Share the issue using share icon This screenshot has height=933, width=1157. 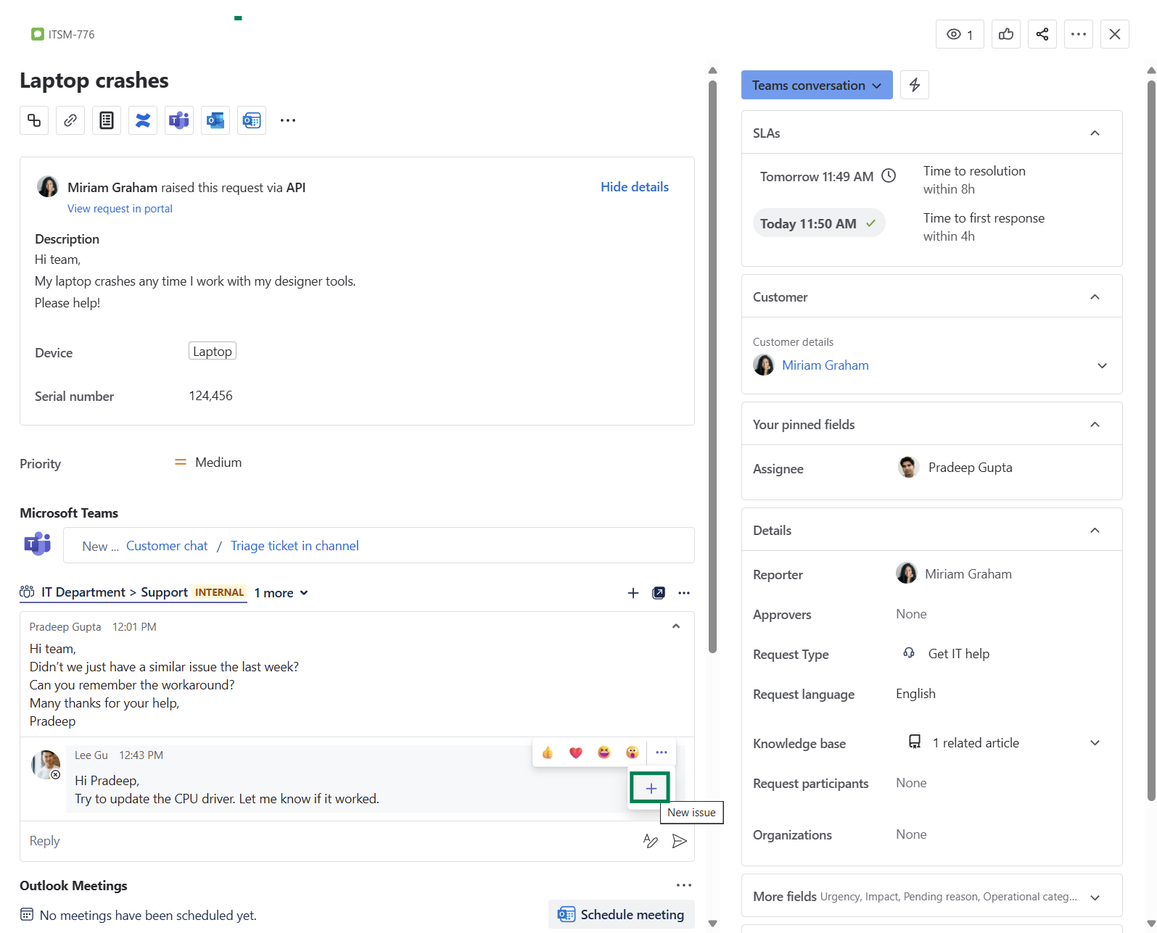[1042, 34]
